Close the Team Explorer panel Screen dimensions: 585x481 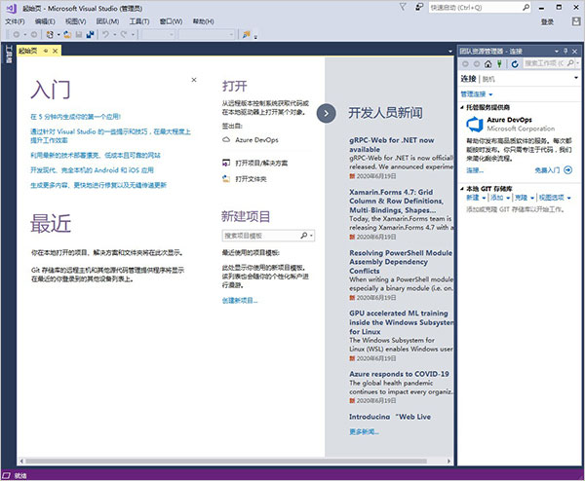tap(575, 51)
